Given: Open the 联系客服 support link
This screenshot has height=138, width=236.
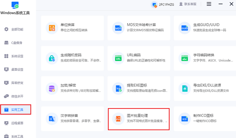Looking at the screenshot, I should click(191, 4).
